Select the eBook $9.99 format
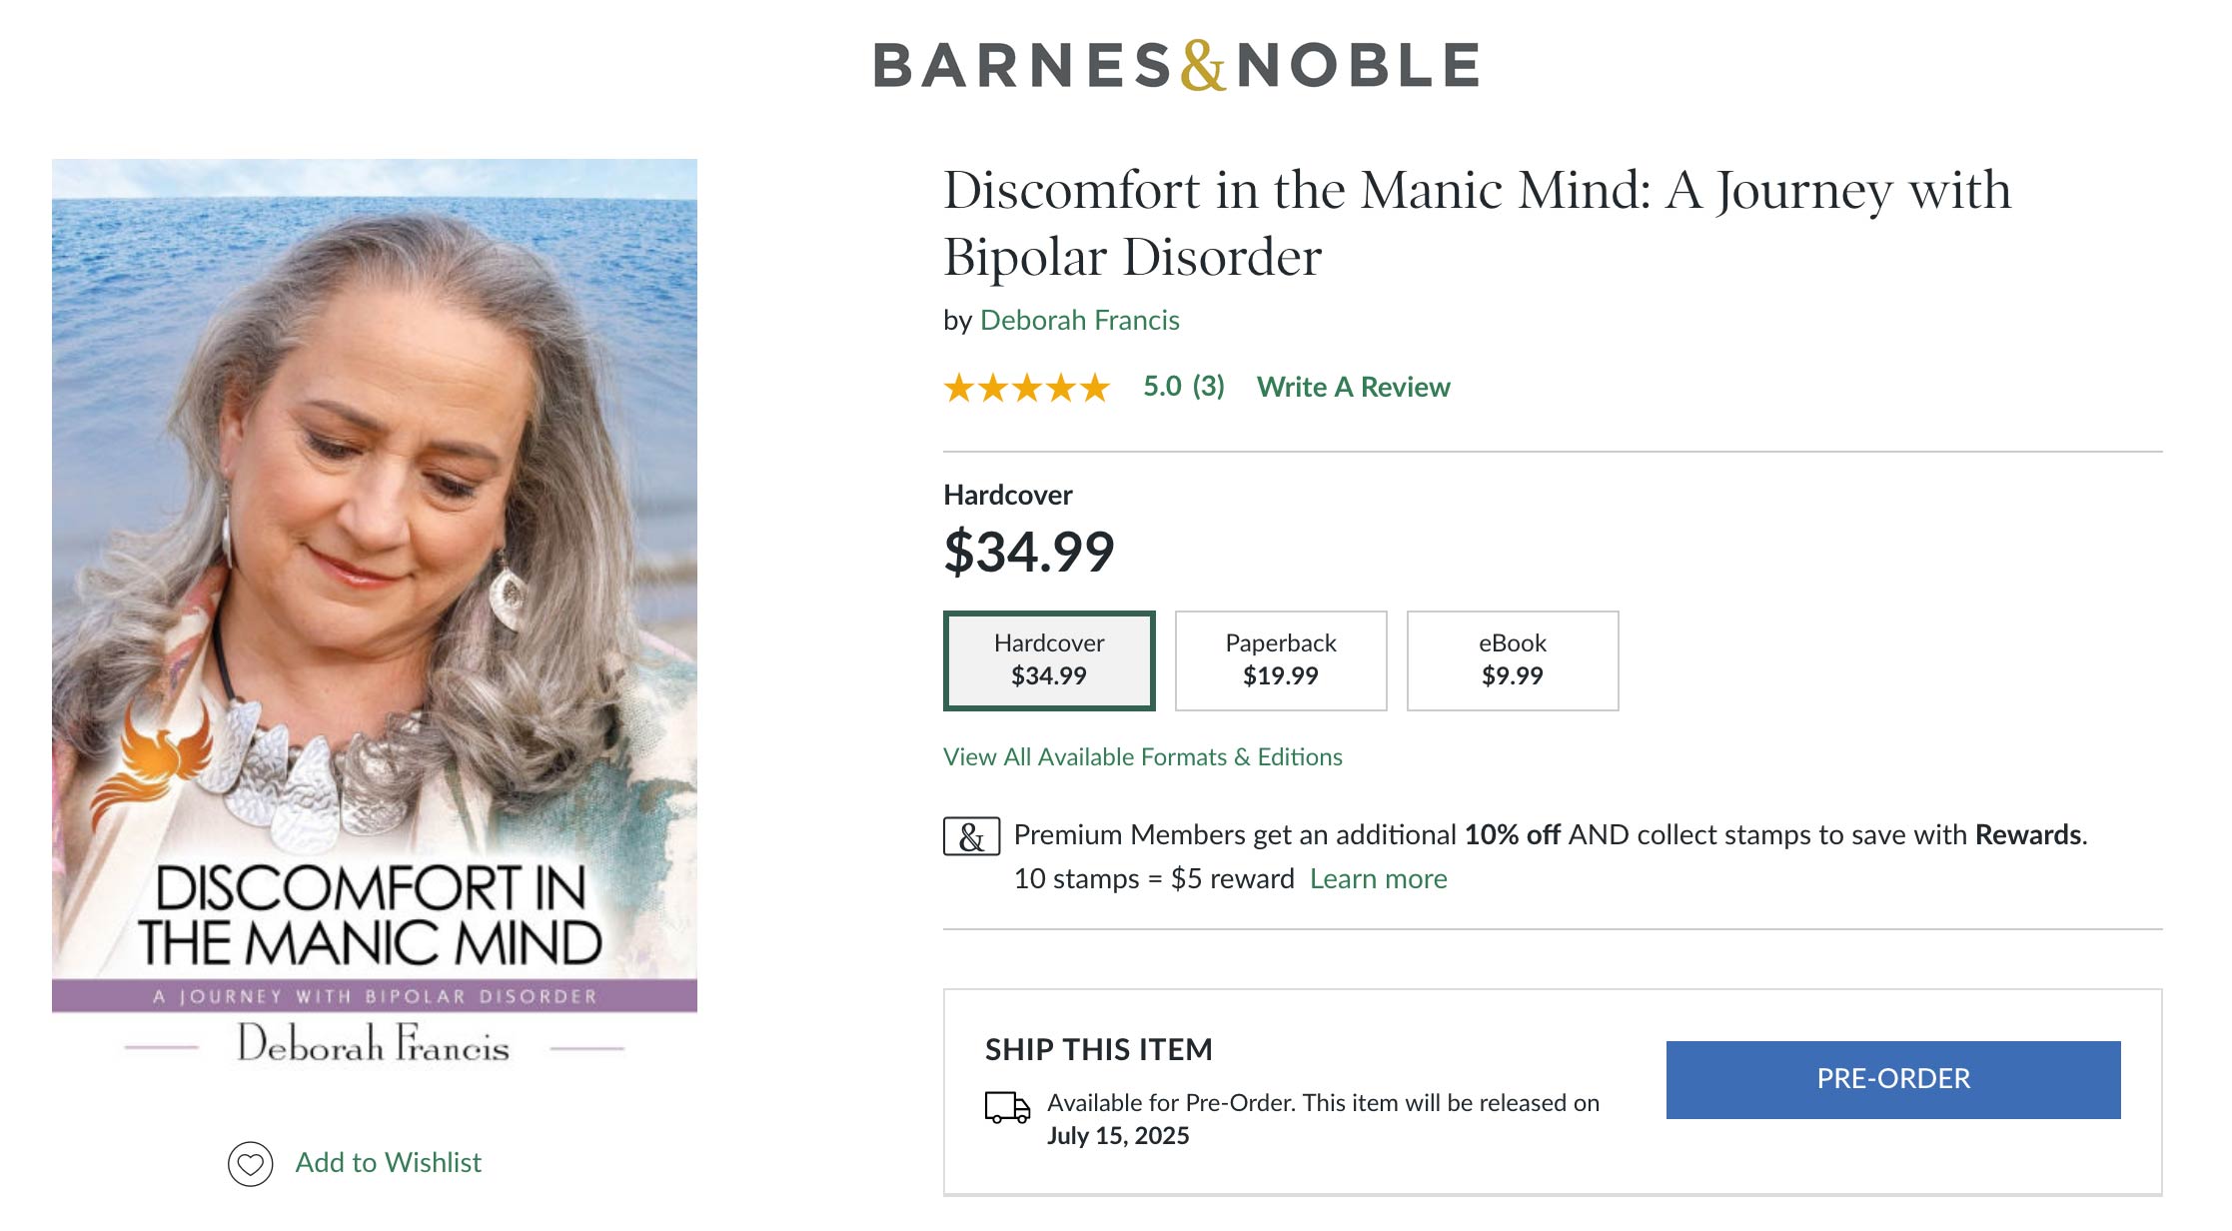2232x1231 pixels. point(1512,660)
